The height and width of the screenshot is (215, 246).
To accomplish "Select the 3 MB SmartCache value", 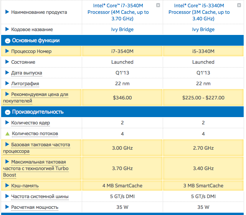I will point(203,186).
